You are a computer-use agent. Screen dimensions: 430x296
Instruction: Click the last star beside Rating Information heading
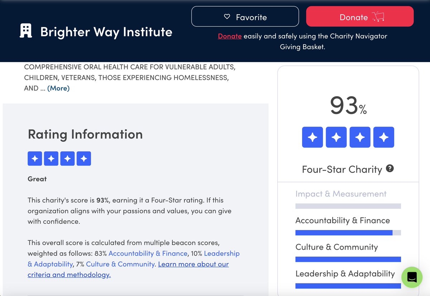[x=84, y=158]
